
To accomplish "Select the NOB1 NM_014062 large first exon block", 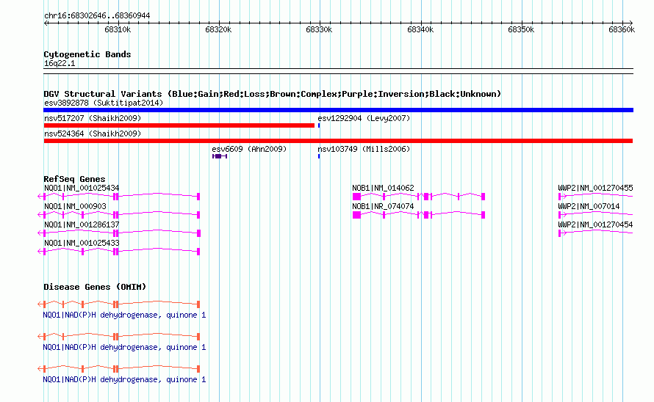I will pos(356,197).
